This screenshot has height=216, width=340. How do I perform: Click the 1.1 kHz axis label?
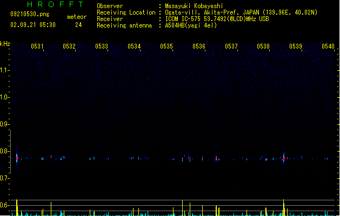[x=5, y=70]
